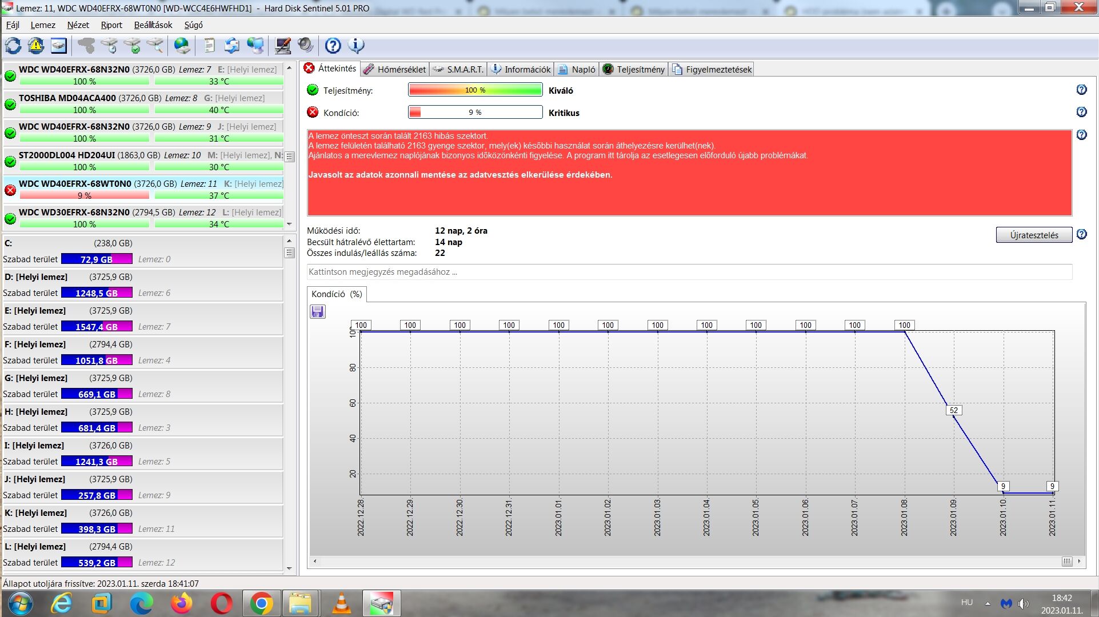Open the Lemez menu
1099x617 pixels.
43,25
